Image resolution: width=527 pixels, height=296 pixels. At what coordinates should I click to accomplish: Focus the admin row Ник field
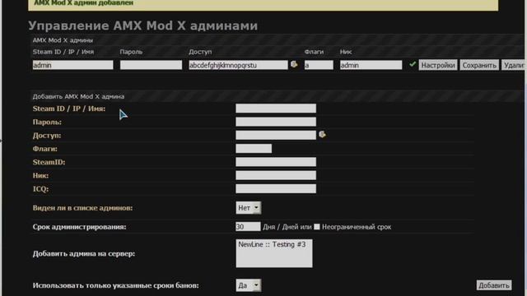(371, 65)
